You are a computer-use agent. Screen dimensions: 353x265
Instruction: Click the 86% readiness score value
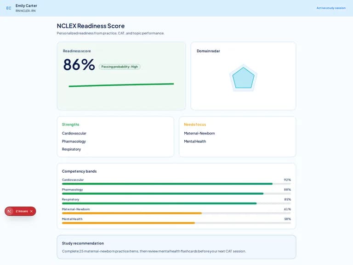79,65
